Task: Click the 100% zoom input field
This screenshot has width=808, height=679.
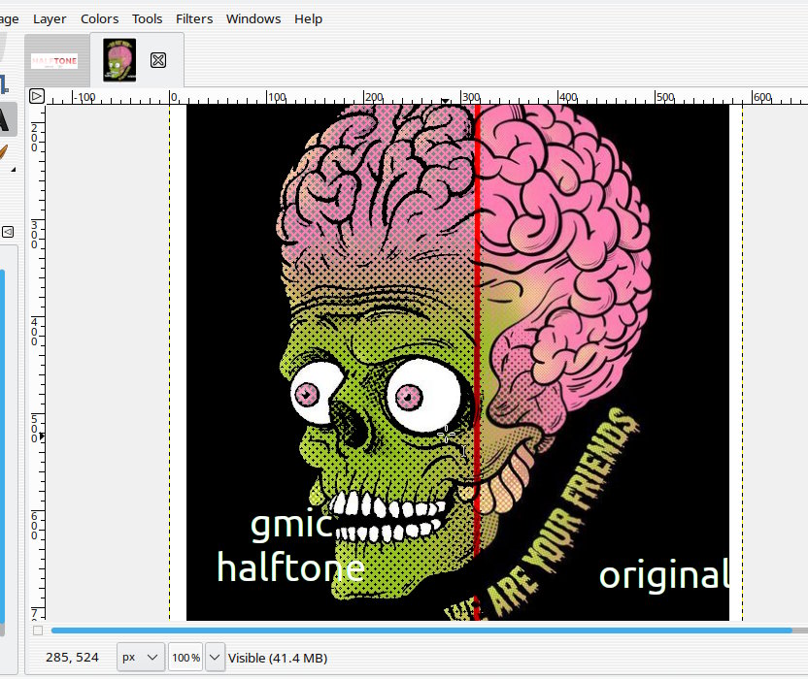Action: [x=185, y=658]
